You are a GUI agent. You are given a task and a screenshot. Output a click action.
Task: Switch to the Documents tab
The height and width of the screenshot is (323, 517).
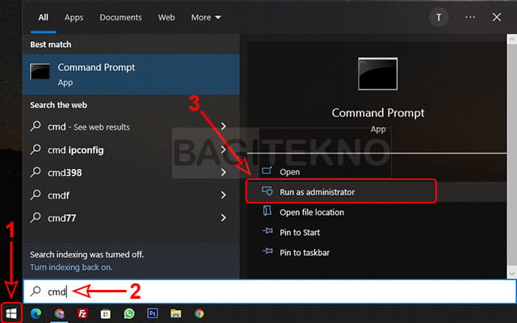[120, 17]
